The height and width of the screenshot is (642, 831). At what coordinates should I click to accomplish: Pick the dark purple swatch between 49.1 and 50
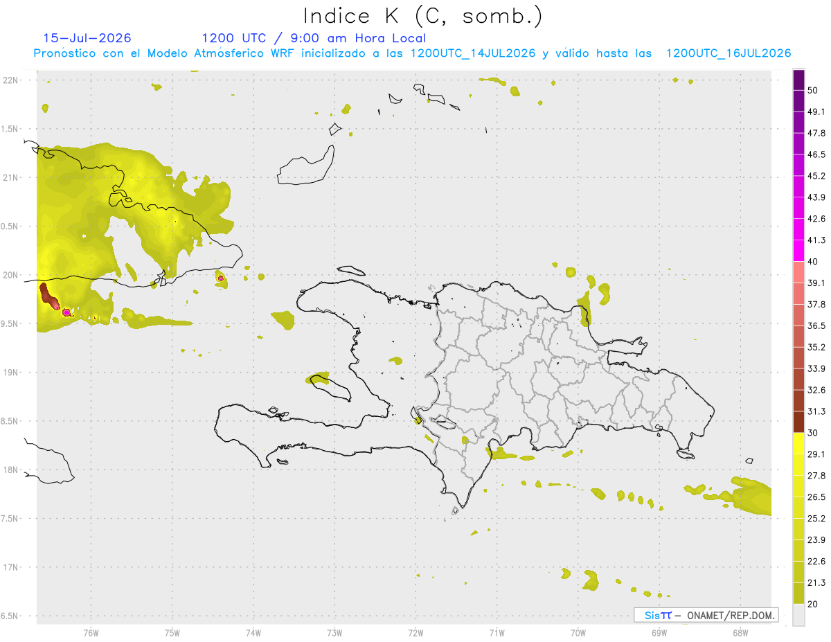799,101
